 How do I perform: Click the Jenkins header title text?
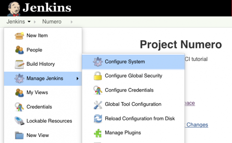coord(47,7)
